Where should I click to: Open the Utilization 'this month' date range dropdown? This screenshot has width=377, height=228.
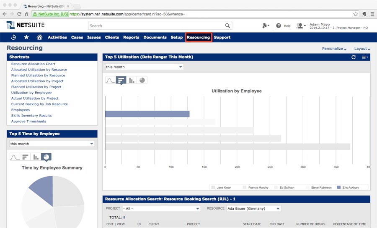click(x=144, y=67)
